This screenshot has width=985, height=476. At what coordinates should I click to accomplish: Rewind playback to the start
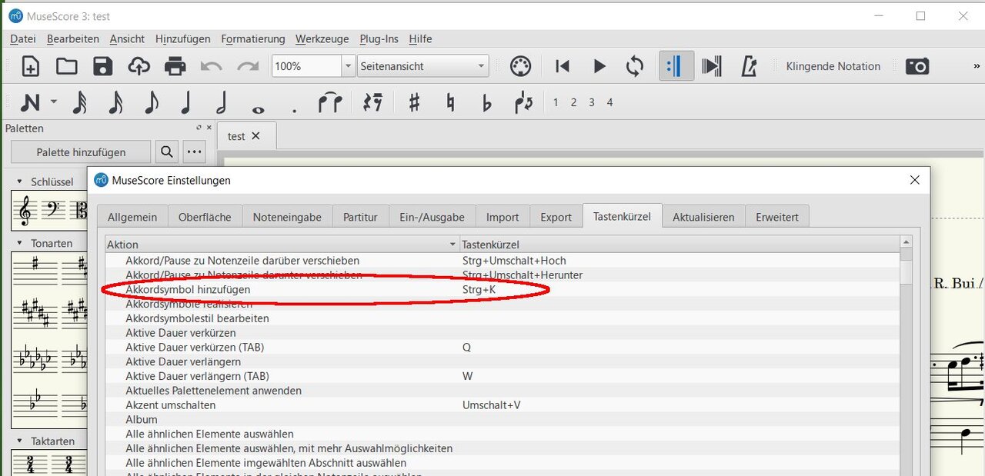point(563,66)
